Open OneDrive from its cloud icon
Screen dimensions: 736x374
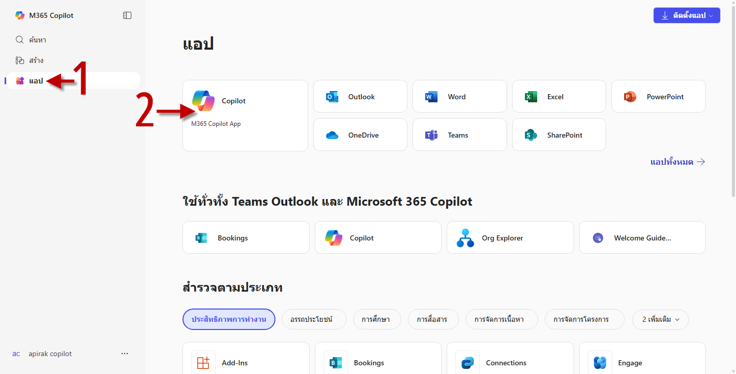click(x=332, y=135)
